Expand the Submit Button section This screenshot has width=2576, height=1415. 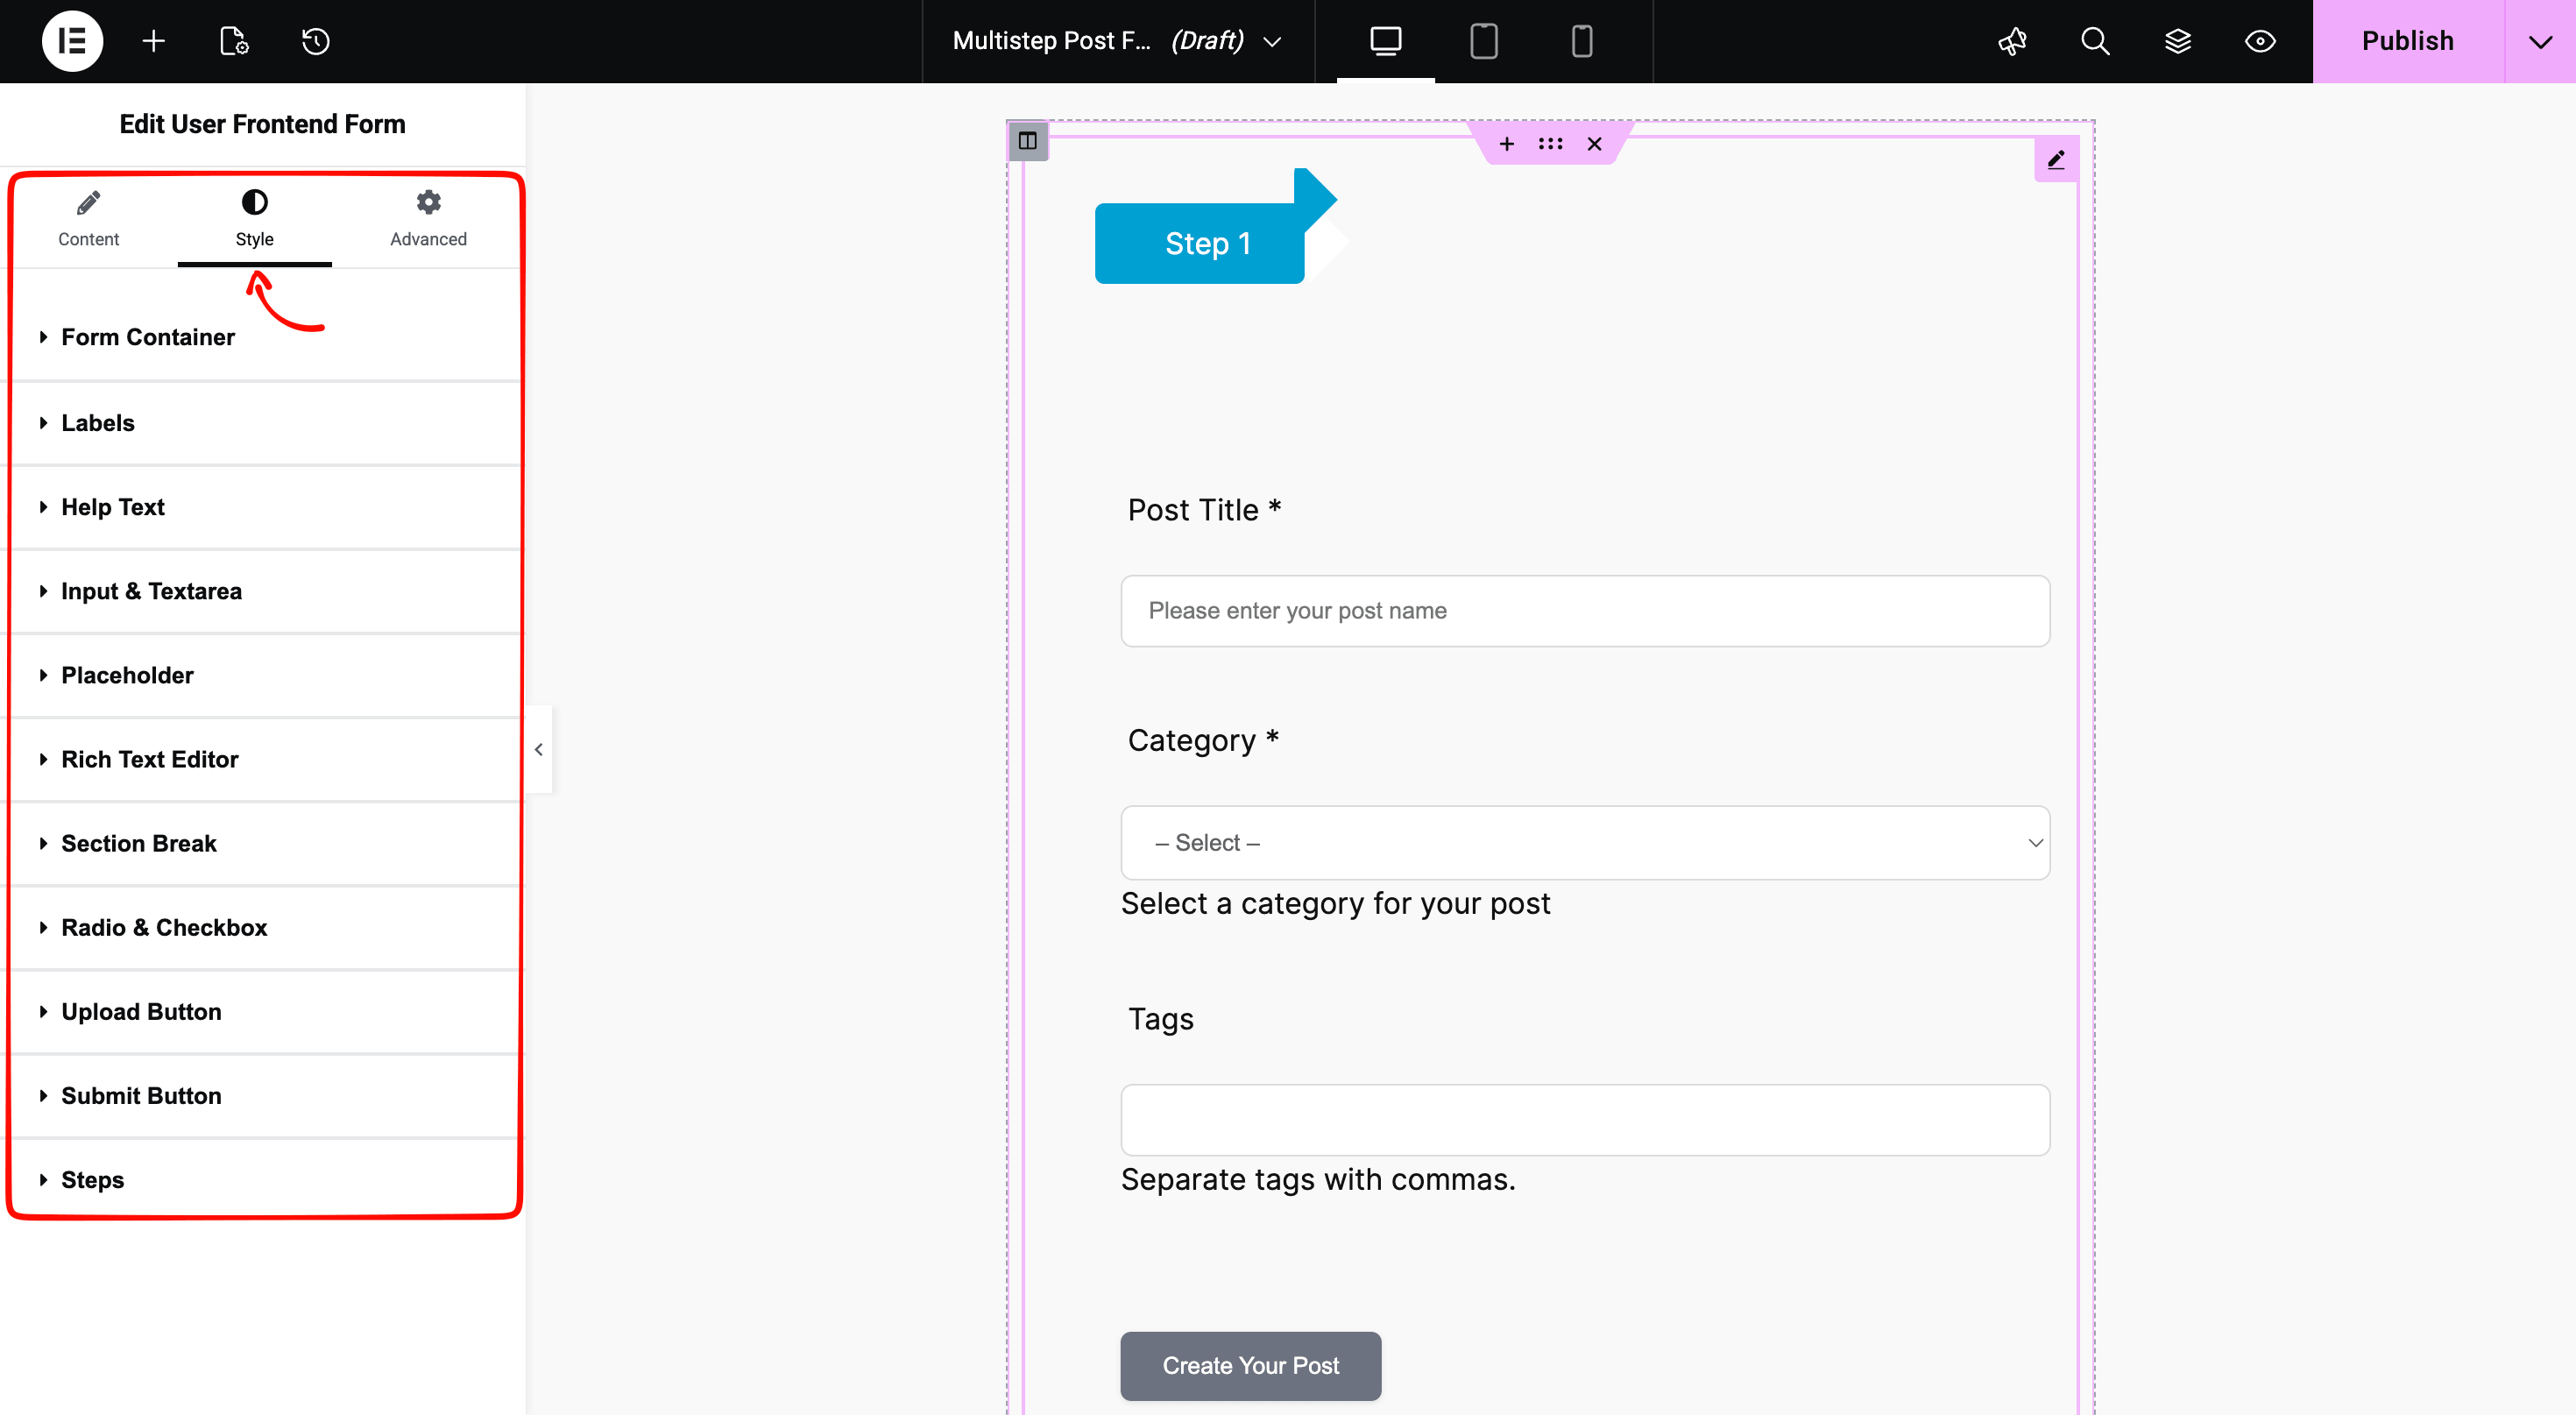(140, 1096)
